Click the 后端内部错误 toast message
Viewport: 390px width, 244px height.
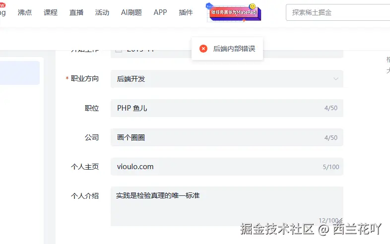point(234,49)
